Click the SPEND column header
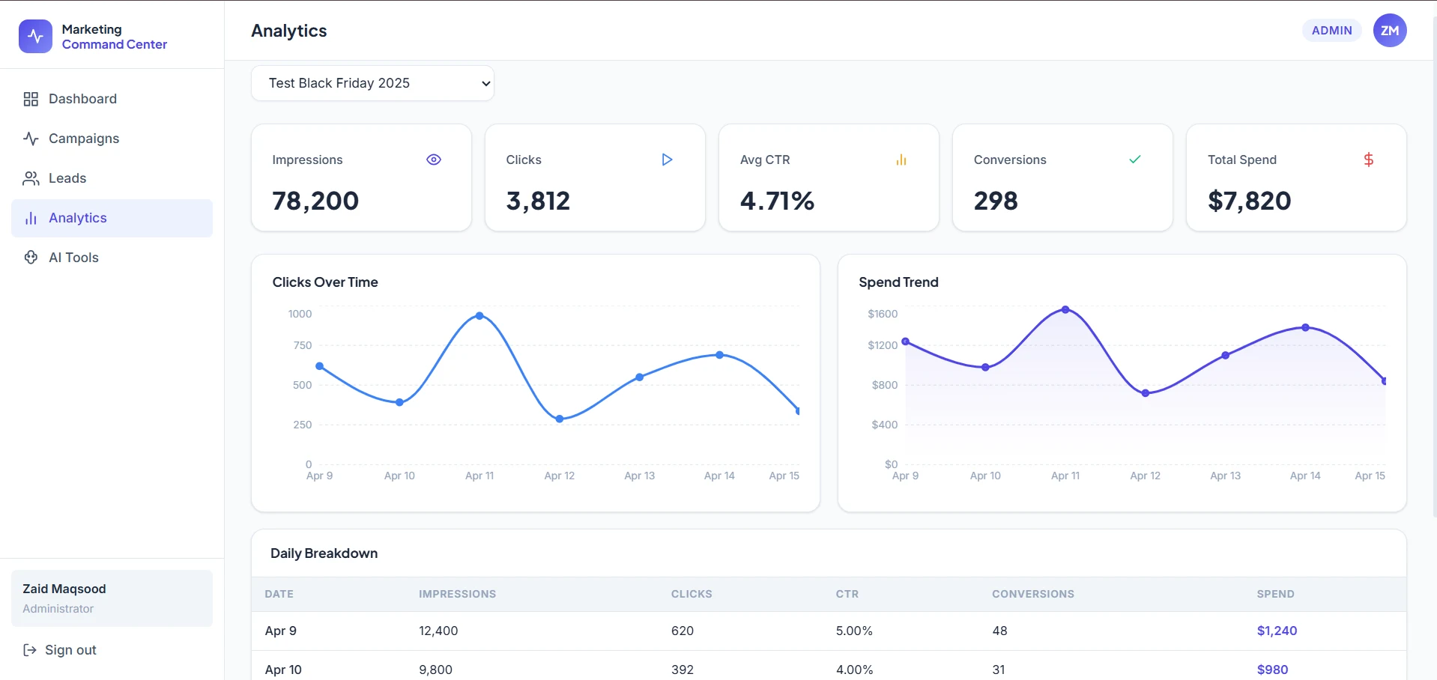 (x=1275, y=594)
